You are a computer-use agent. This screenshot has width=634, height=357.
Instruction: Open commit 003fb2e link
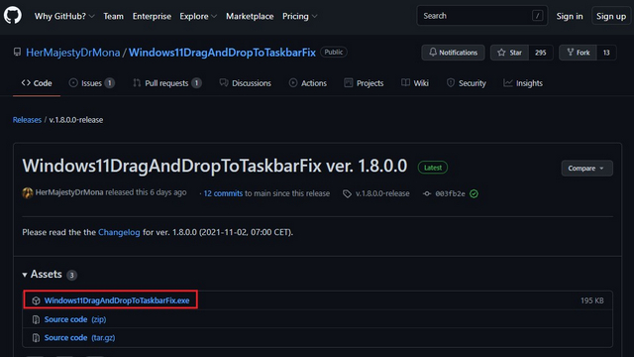point(450,194)
